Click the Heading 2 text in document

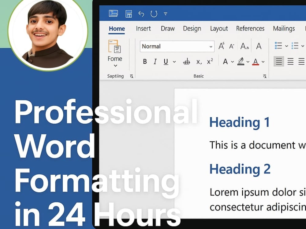(x=240, y=169)
